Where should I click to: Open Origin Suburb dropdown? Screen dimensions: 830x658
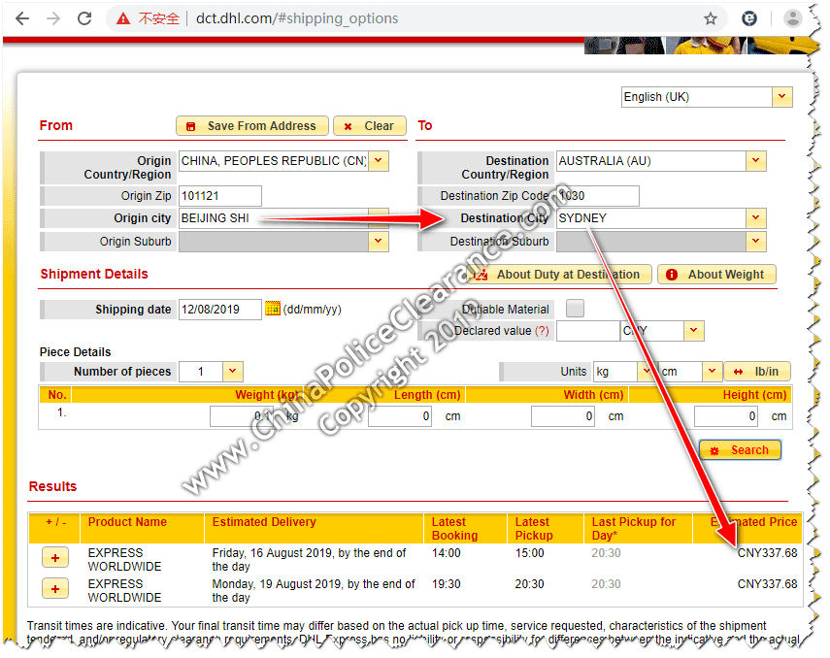[x=379, y=242]
